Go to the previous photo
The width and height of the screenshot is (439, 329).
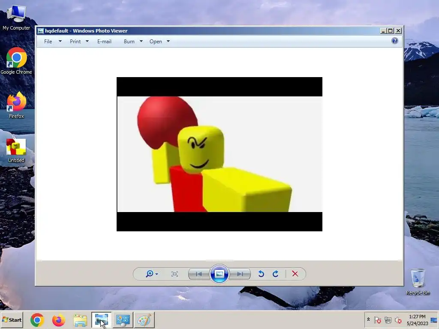(199, 274)
